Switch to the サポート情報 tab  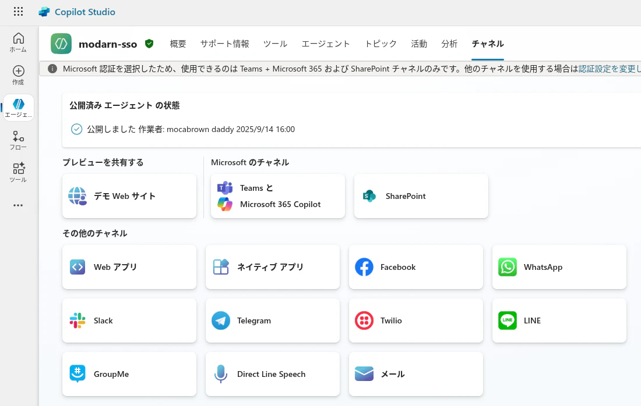click(225, 44)
